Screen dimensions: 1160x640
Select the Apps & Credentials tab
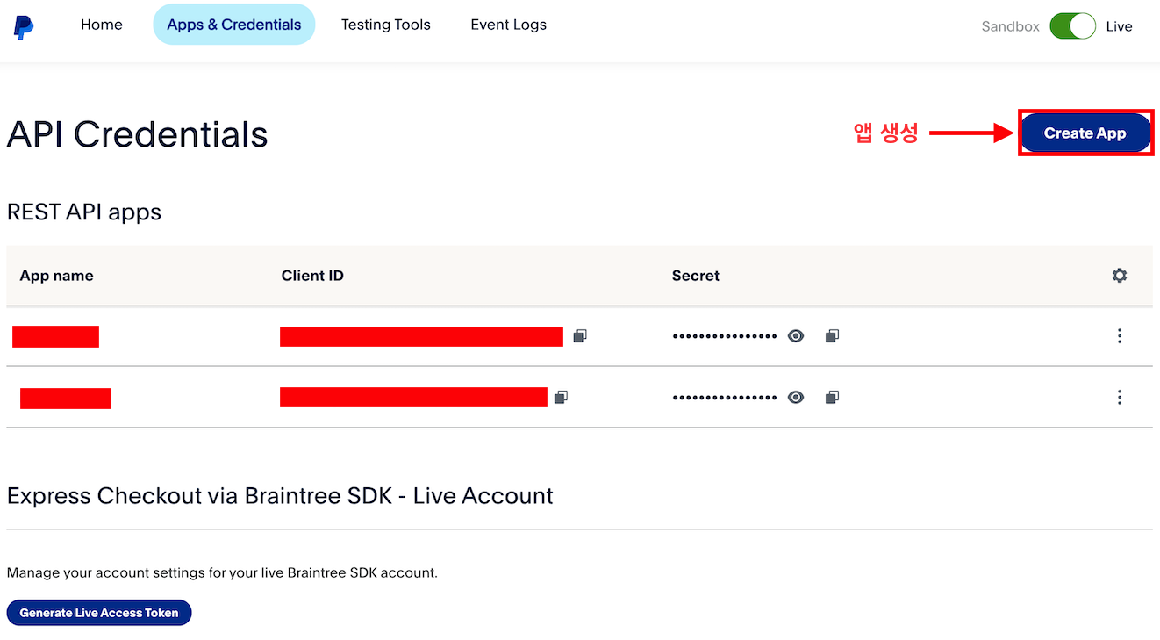pos(234,25)
